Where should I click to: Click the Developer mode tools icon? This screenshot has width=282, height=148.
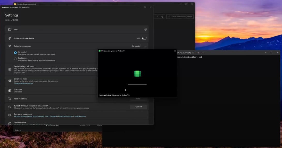[10, 81]
